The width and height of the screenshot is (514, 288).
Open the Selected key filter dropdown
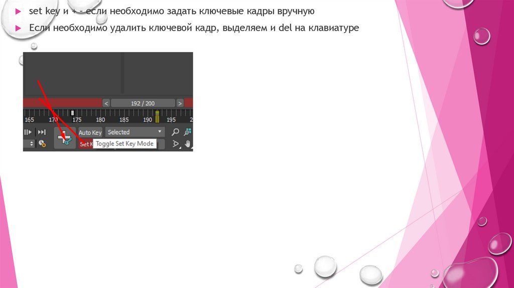pyautogui.click(x=135, y=132)
